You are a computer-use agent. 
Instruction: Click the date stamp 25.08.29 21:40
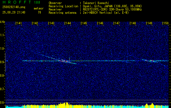[x=14, y=12]
